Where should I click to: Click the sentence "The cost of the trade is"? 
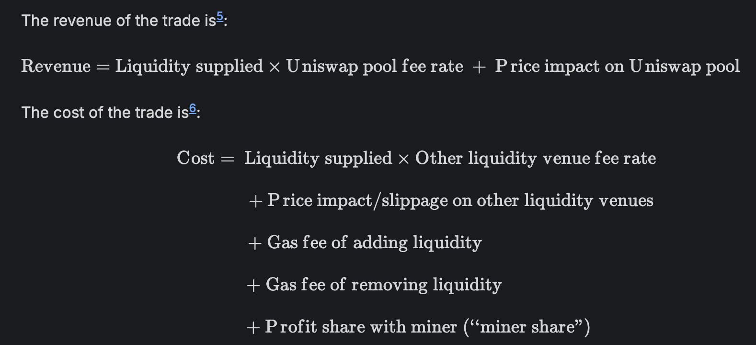tap(105, 113)
